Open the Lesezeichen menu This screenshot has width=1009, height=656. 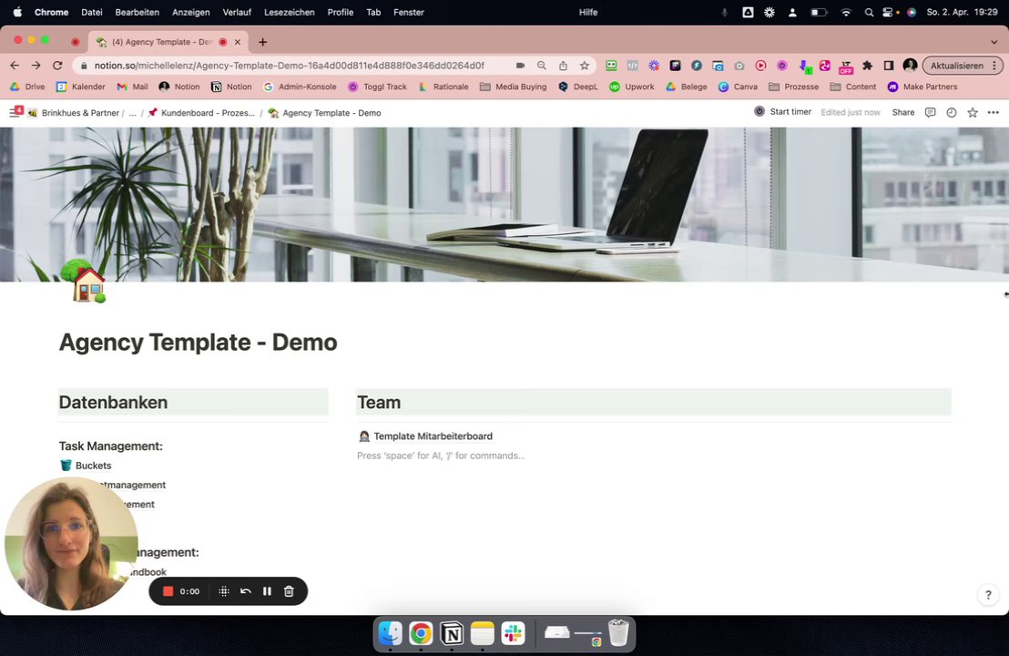coord(290,12)
